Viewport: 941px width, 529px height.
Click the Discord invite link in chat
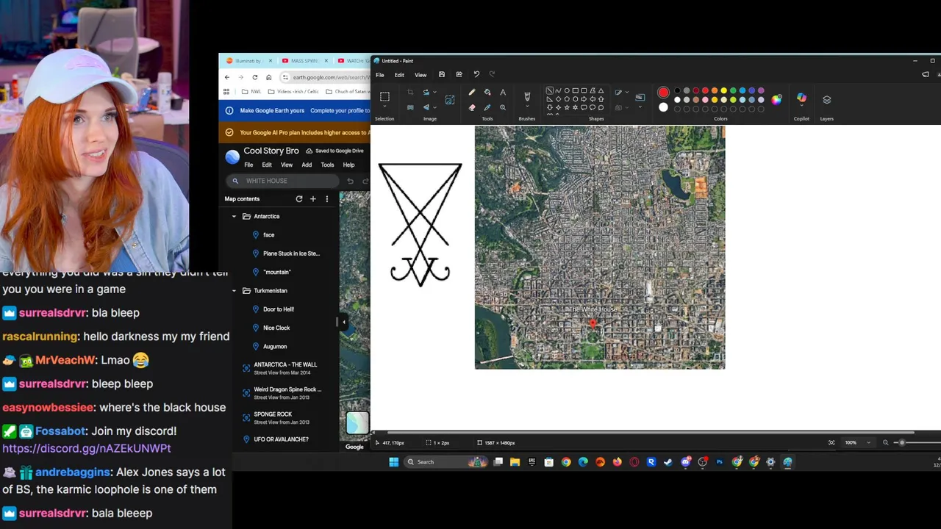pyautogui.click(x=87, y=448)
